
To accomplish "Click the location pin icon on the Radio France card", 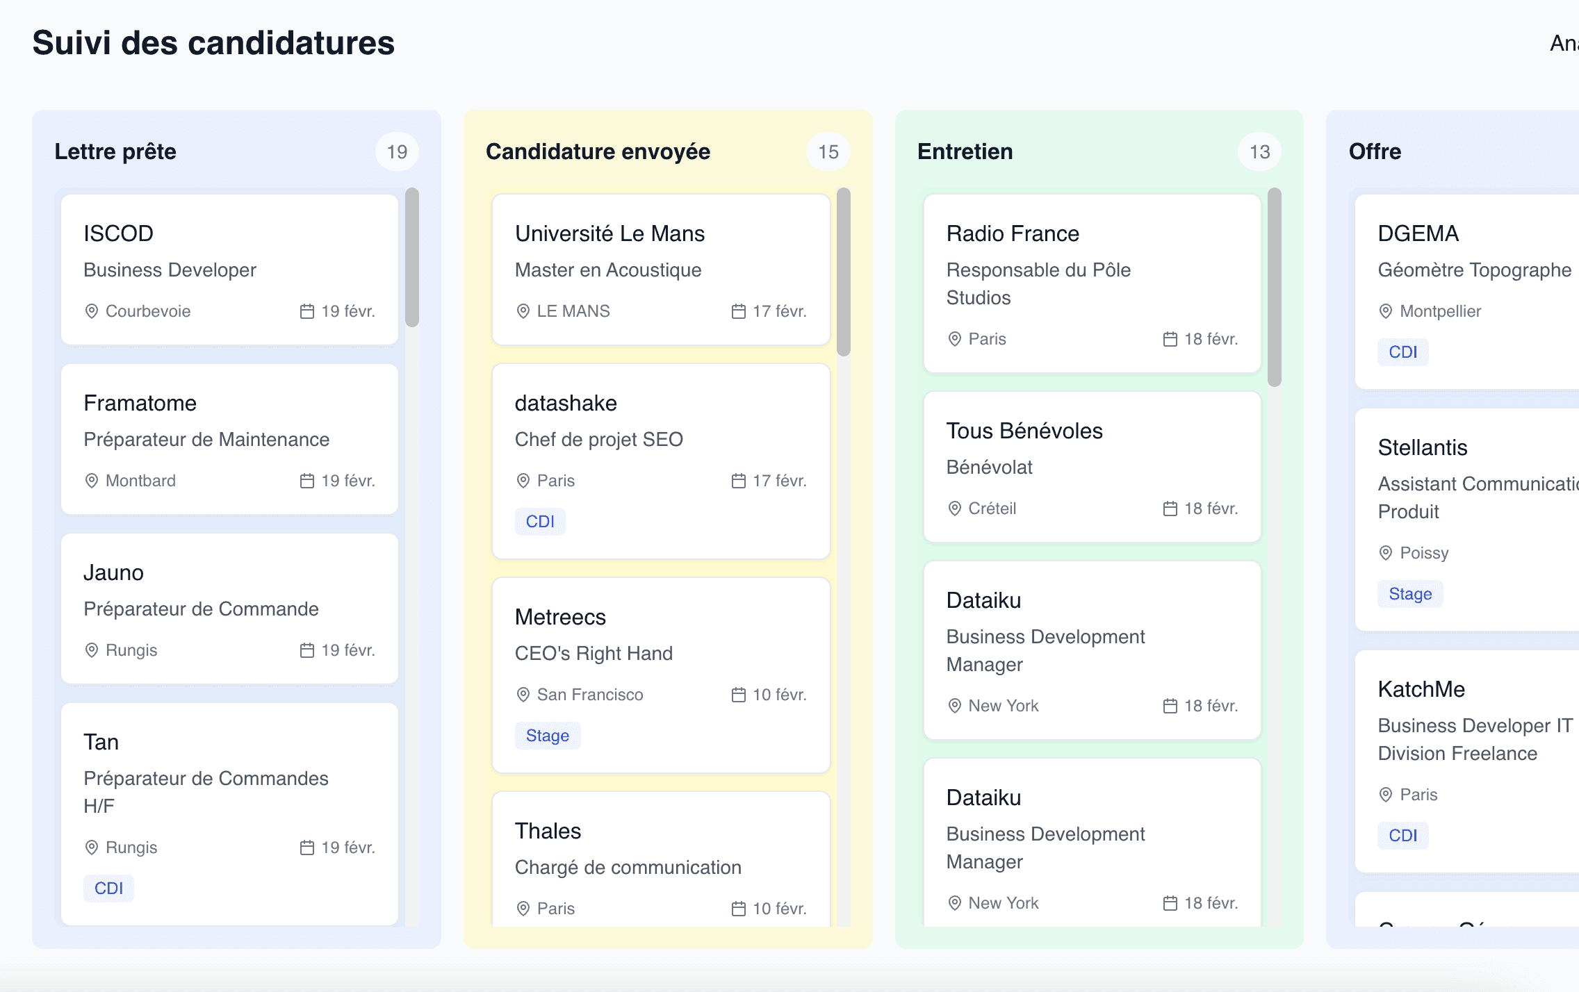I will point(954,339).
